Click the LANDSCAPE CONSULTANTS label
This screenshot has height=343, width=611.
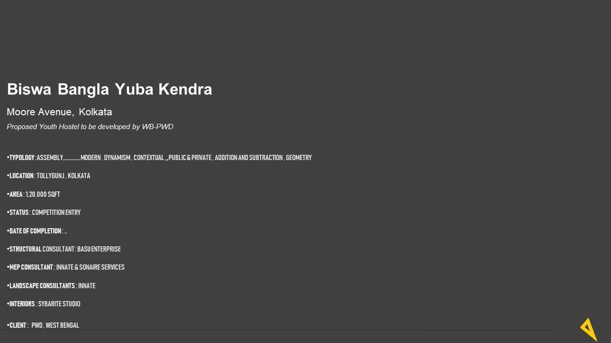(x=42, y=286)
